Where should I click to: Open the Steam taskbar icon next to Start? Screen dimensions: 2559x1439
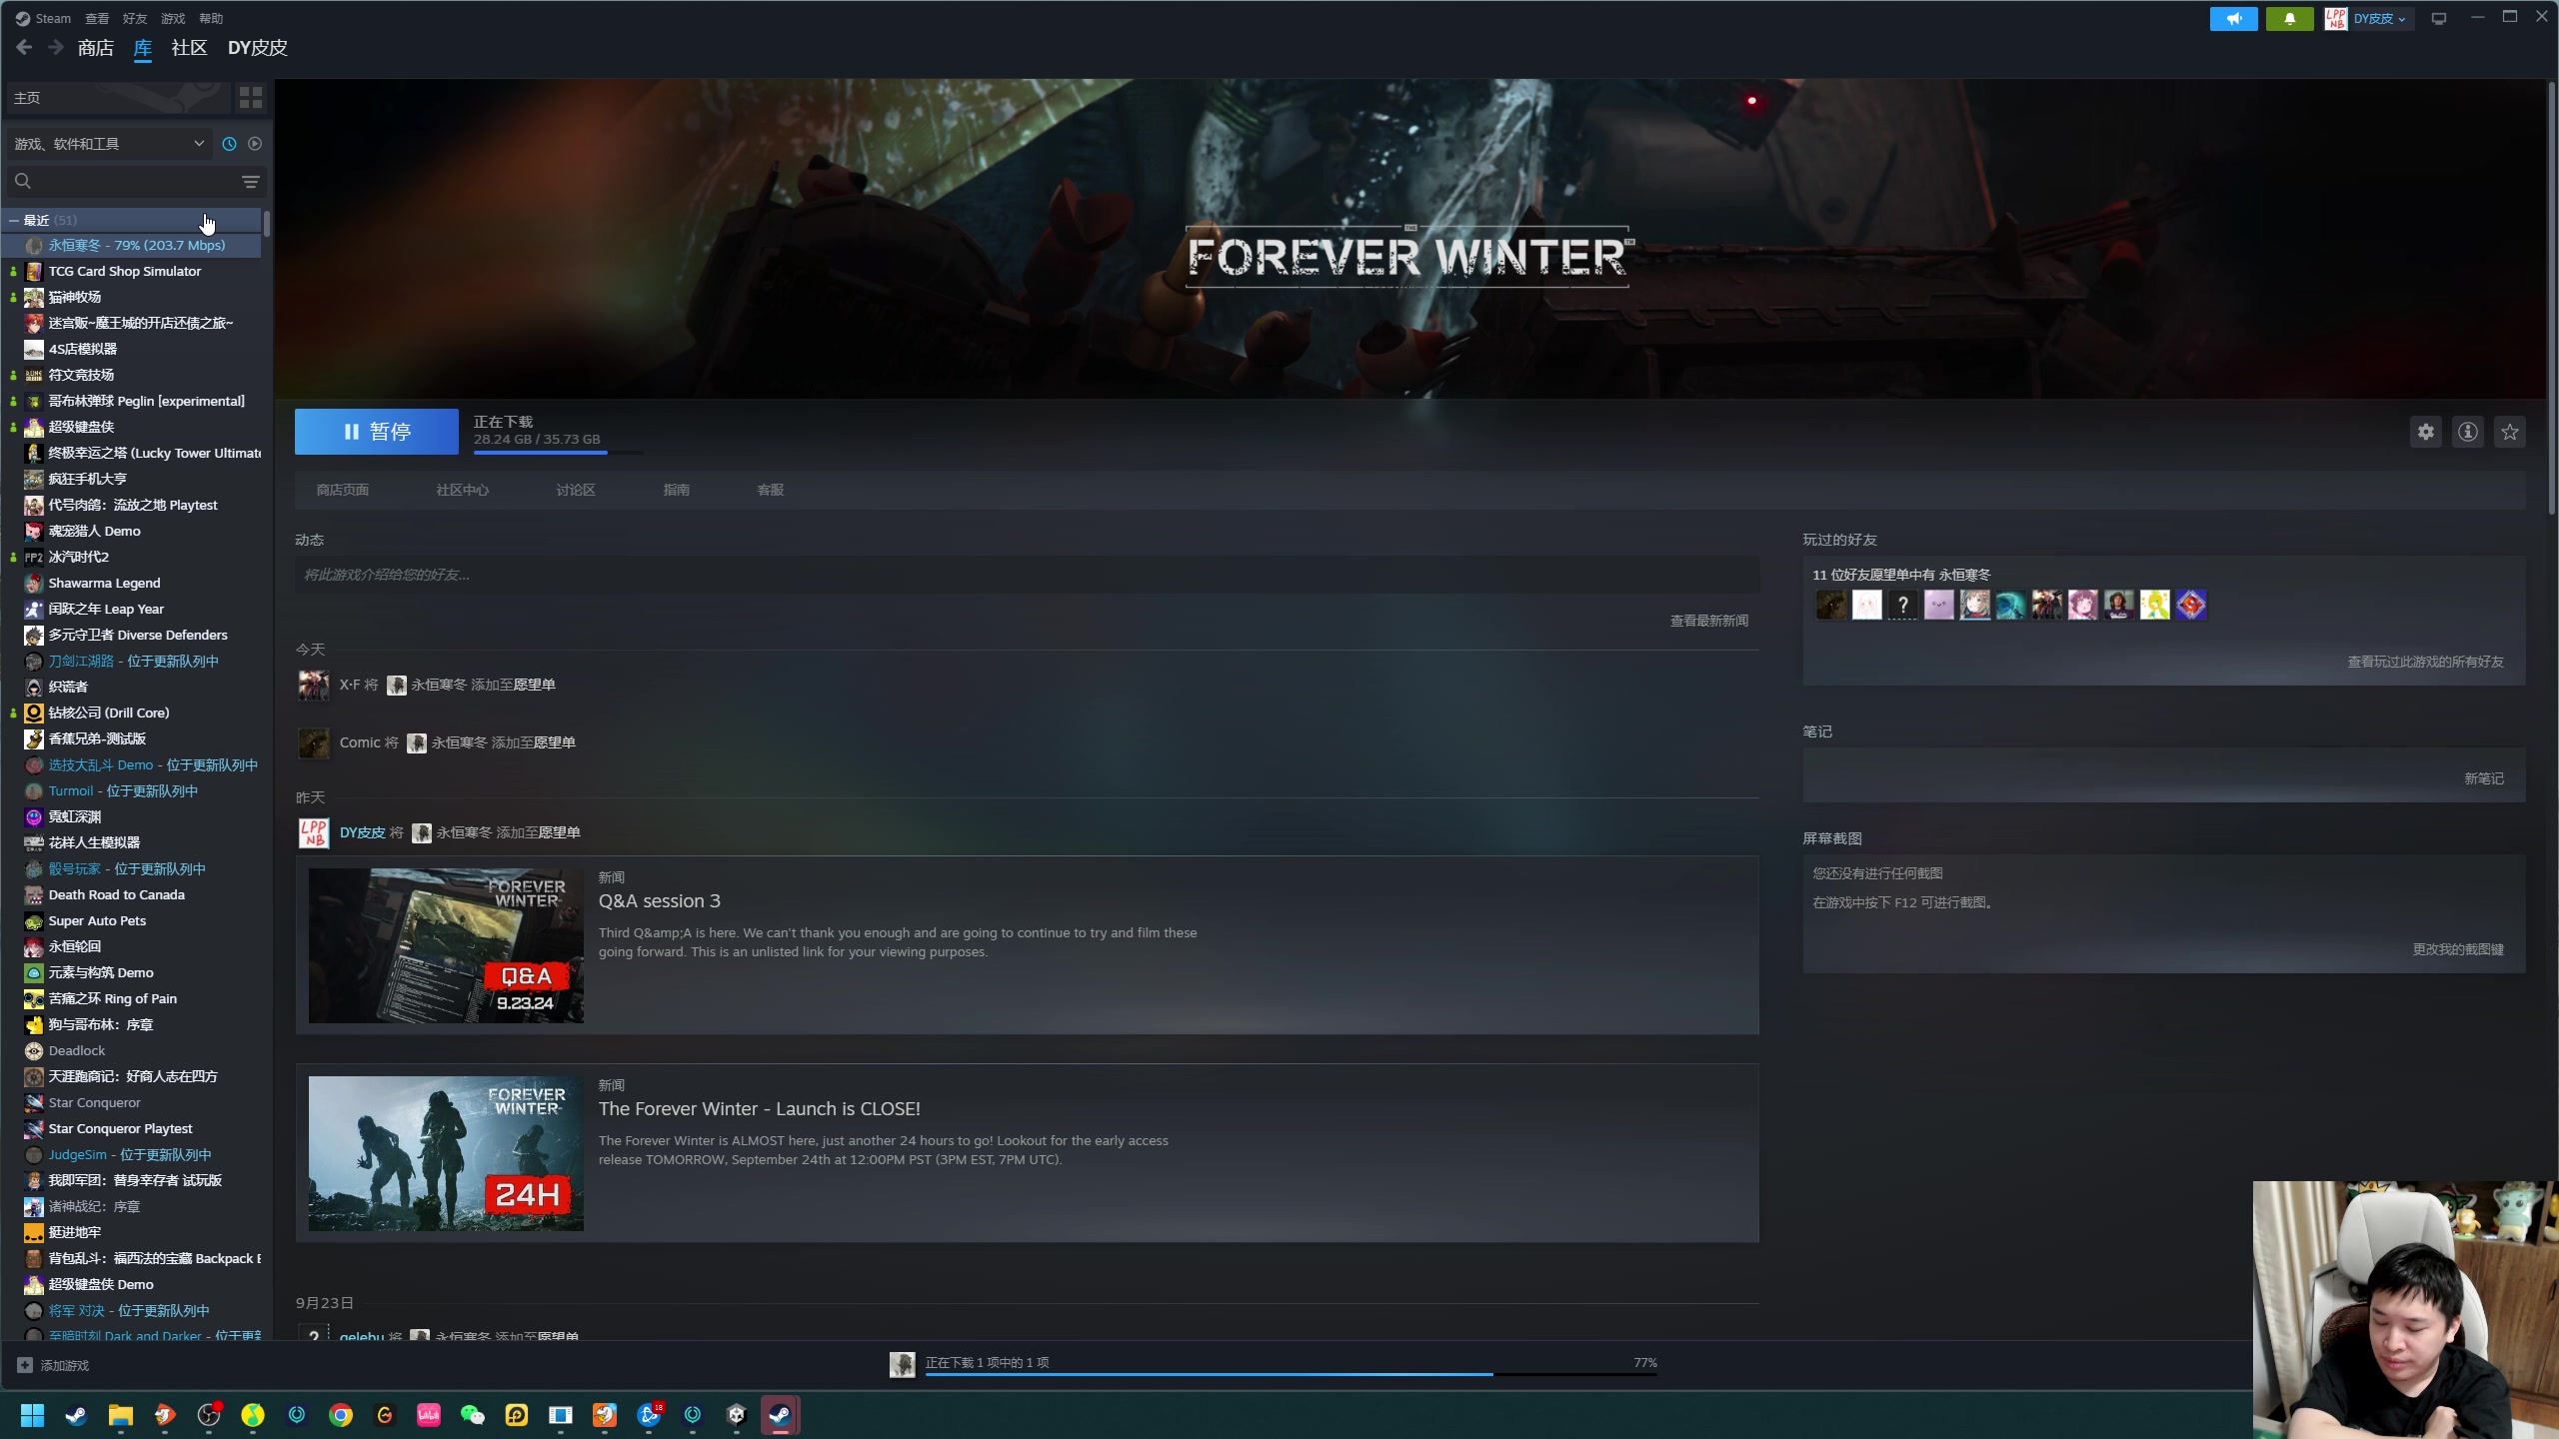[x=77, y=1415]
